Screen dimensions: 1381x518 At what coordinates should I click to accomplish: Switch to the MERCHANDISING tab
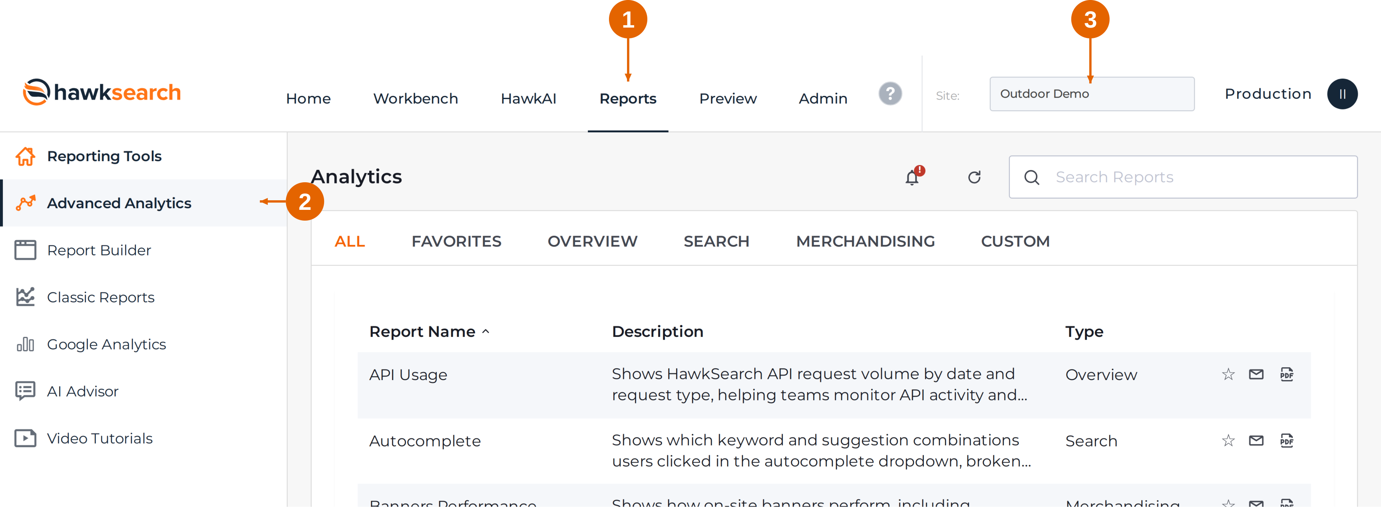coord(865,241)
